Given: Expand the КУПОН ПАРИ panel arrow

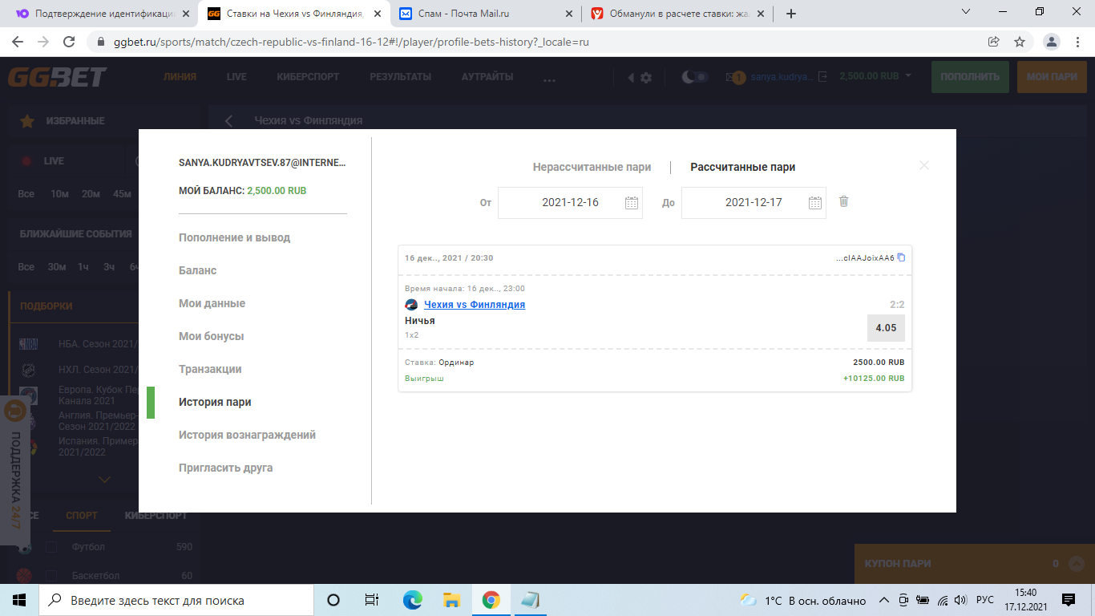Looking at the screenshot, I should click(x=1076, y=564).
